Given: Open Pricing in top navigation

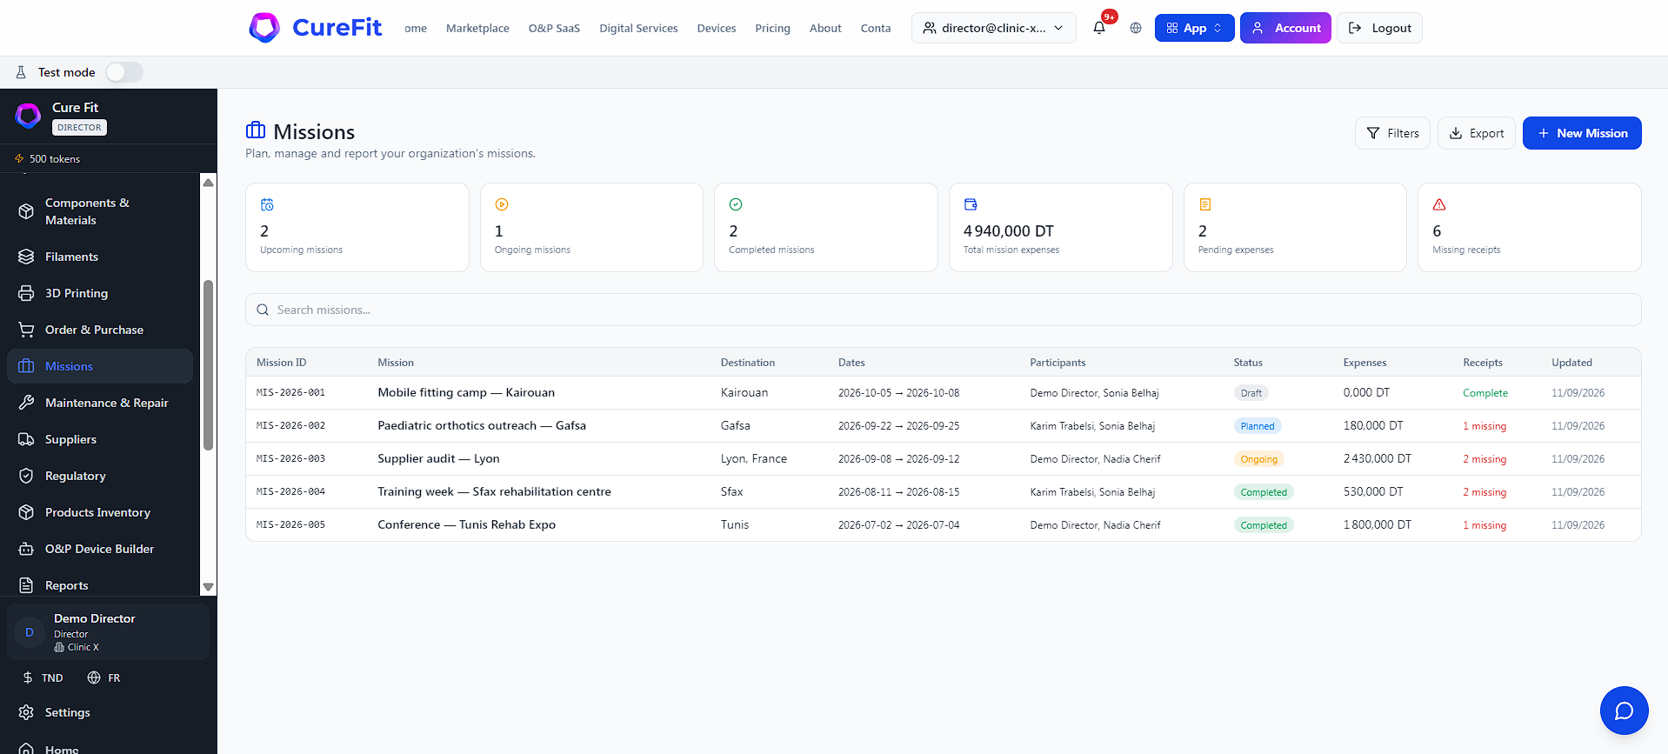Looking at the screenshot, I should coord(772,28).
